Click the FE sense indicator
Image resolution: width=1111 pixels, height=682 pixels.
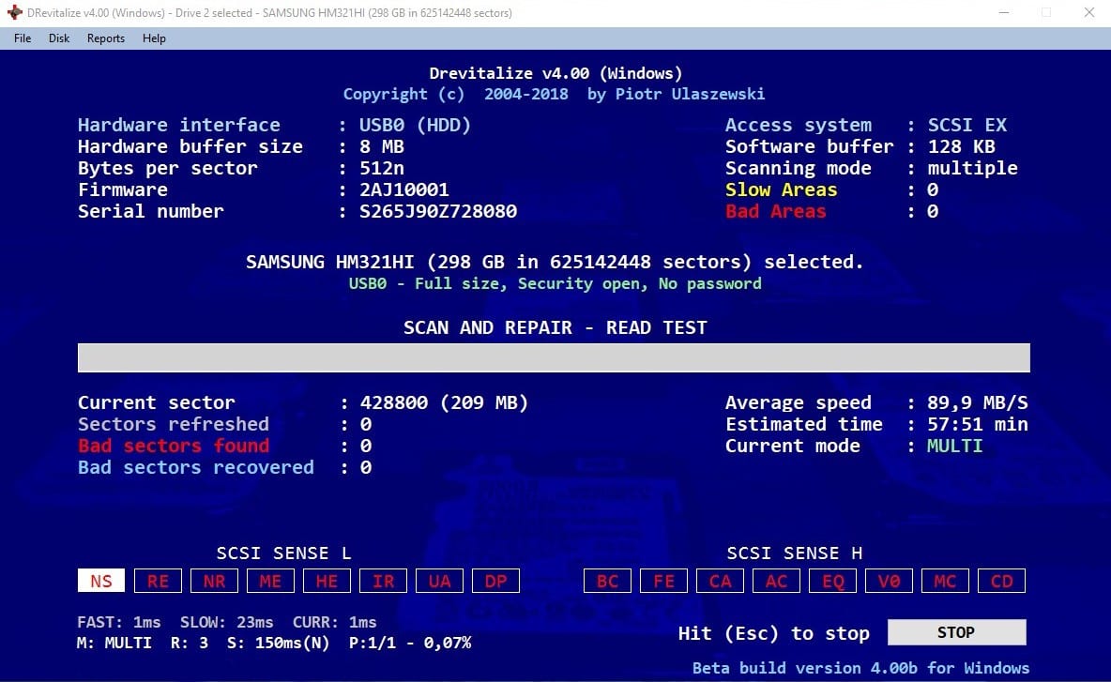tap(663, 581)
